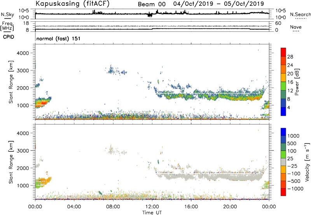Click the grey scatter band near 1500 km at 18:00 in the velocity plot
This screenshot has height=215, width=311.
[210, 176]
